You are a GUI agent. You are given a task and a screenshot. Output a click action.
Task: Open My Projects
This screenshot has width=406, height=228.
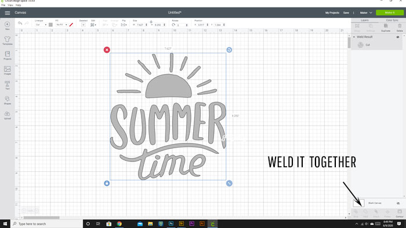click(x=332, y=13)
